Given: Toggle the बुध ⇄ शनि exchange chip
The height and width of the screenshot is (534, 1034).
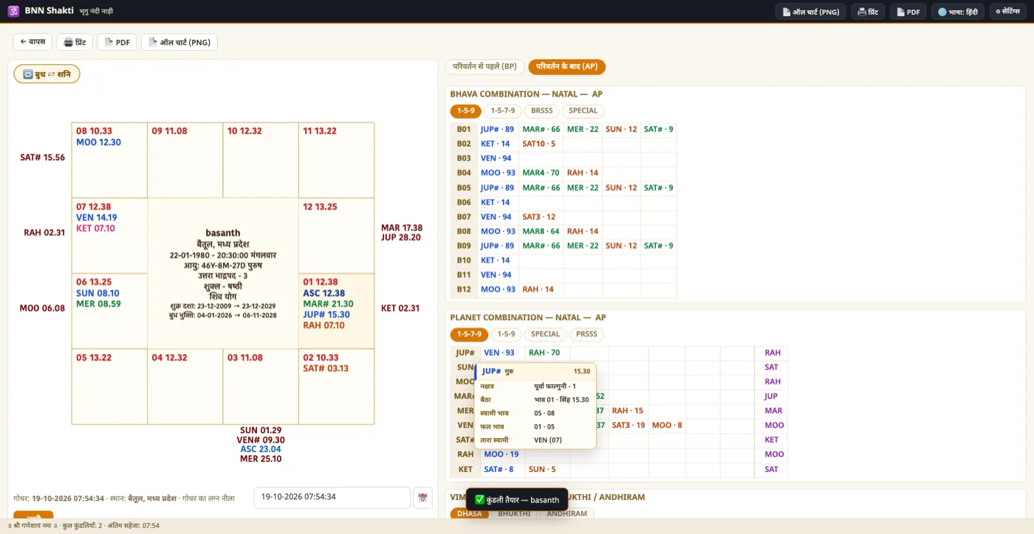Looking at the screenshot, I should (x=47, y=74).
